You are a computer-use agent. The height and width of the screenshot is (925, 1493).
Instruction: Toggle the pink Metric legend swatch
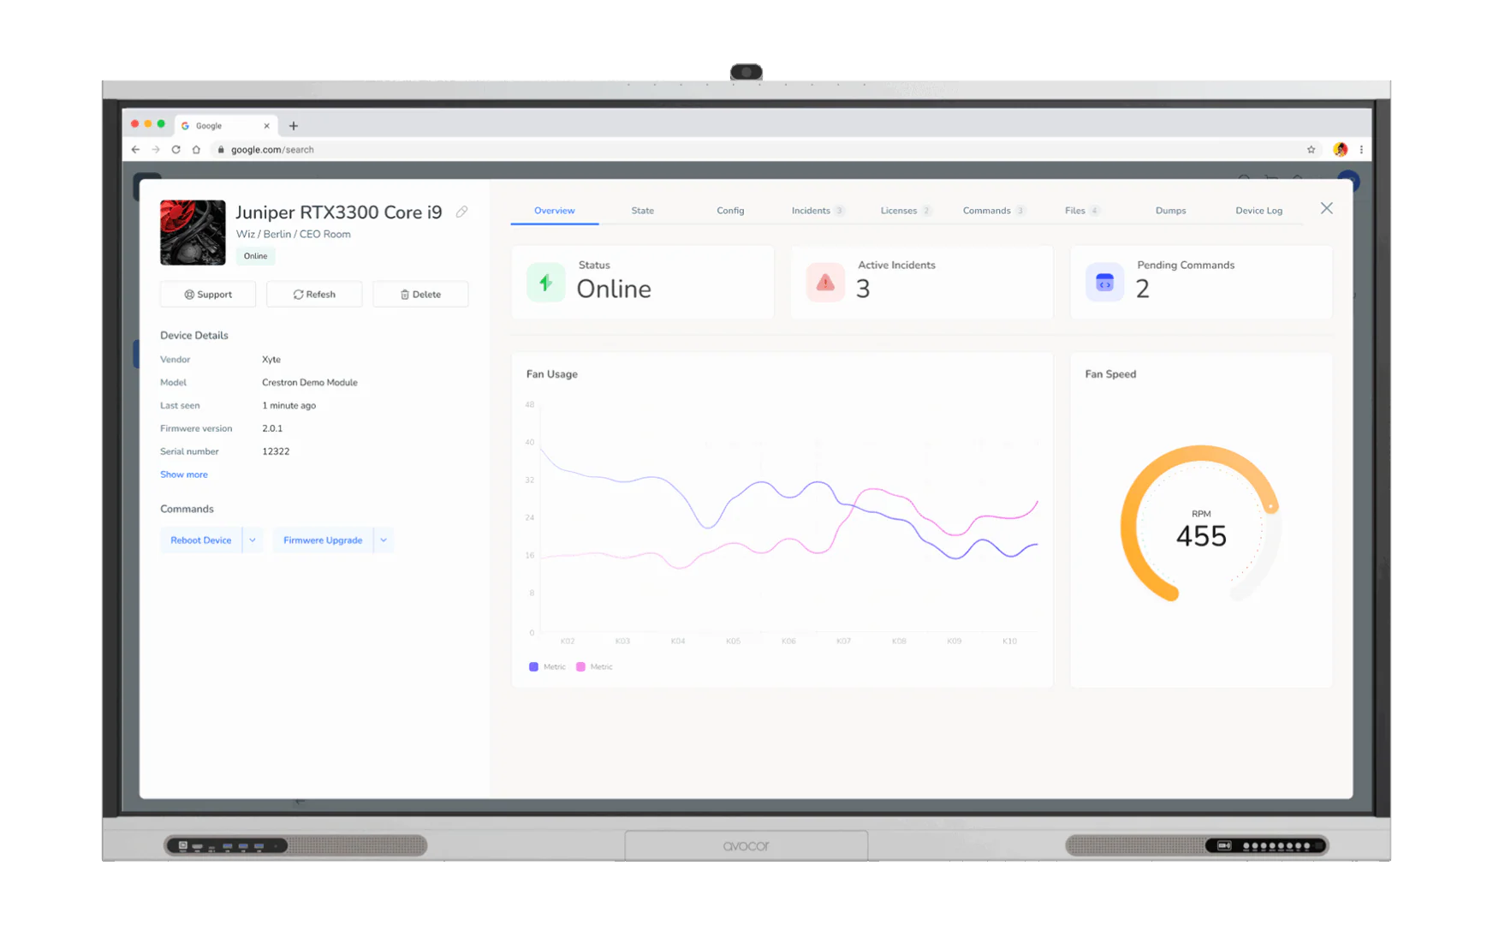pos(580,666)
